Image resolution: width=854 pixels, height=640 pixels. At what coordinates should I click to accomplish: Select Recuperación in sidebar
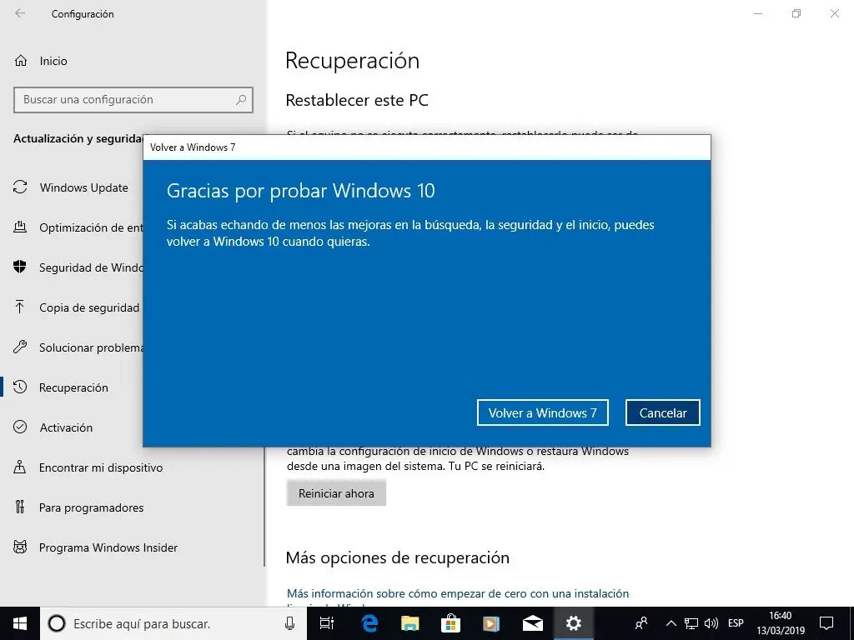73,387
